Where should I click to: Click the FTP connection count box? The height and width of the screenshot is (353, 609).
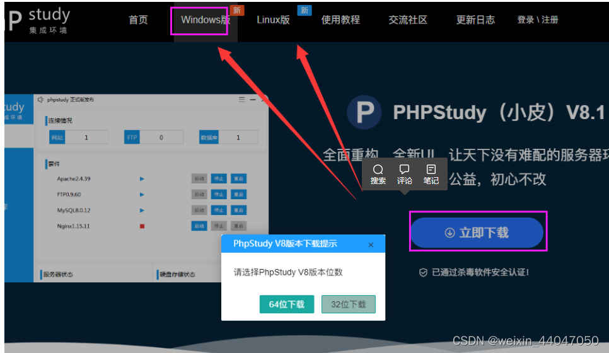coord(153,137)
